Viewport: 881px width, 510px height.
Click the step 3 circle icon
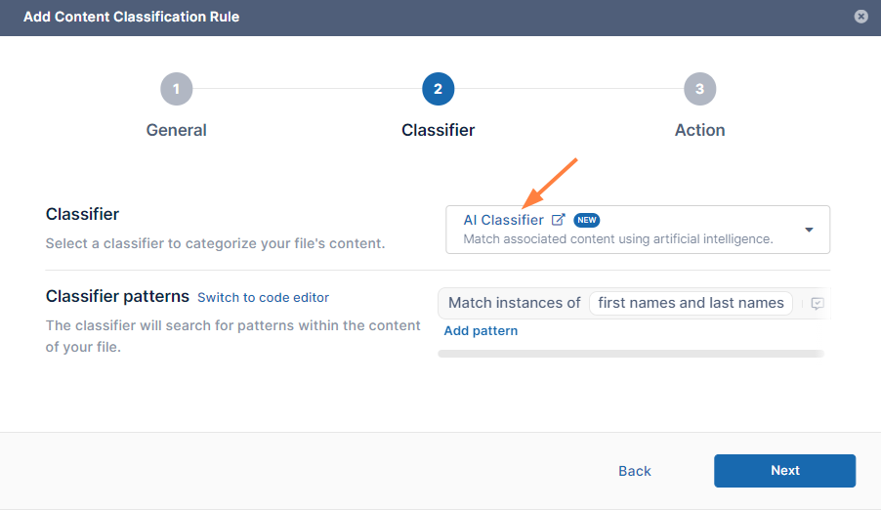click(x=699, y=89)
